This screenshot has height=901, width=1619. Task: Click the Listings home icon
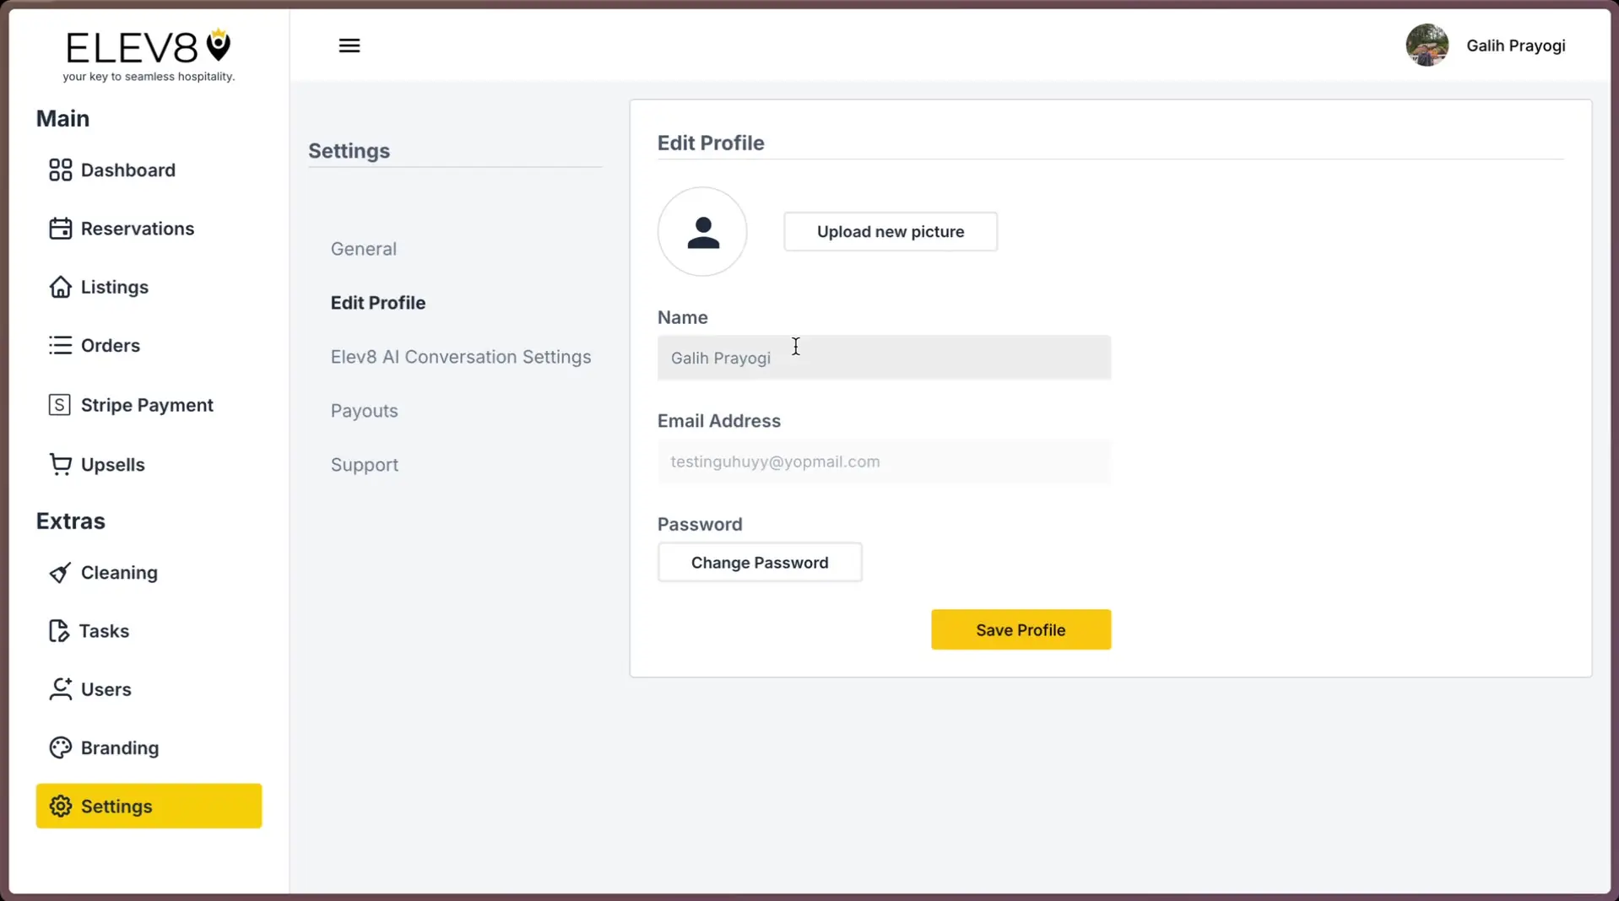click(58, 287)
